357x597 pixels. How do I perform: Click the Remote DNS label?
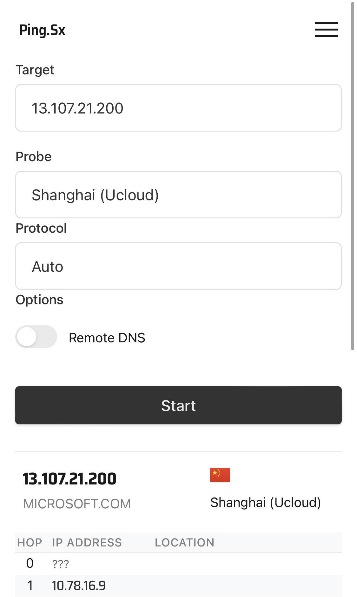point(107,338)
